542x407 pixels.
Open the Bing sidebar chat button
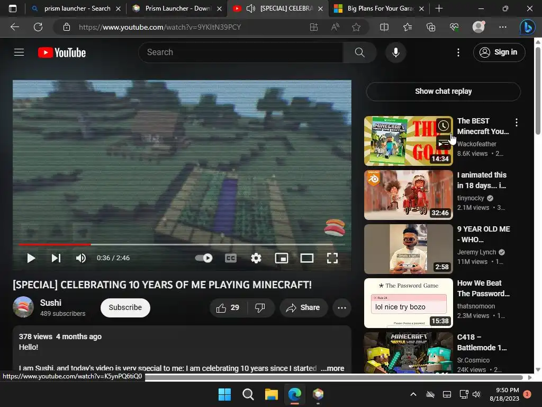(x=528, y=28)
